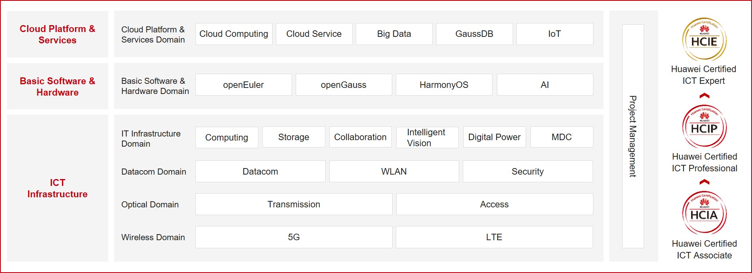Click the HCIA certification badge
Image resolution: width=752 pixels, height=273 pixels.
click(x=704, y=213)
